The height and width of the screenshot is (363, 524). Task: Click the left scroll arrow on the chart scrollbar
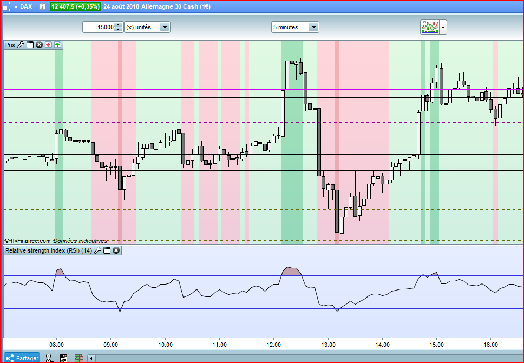click(x=91, y=359)
